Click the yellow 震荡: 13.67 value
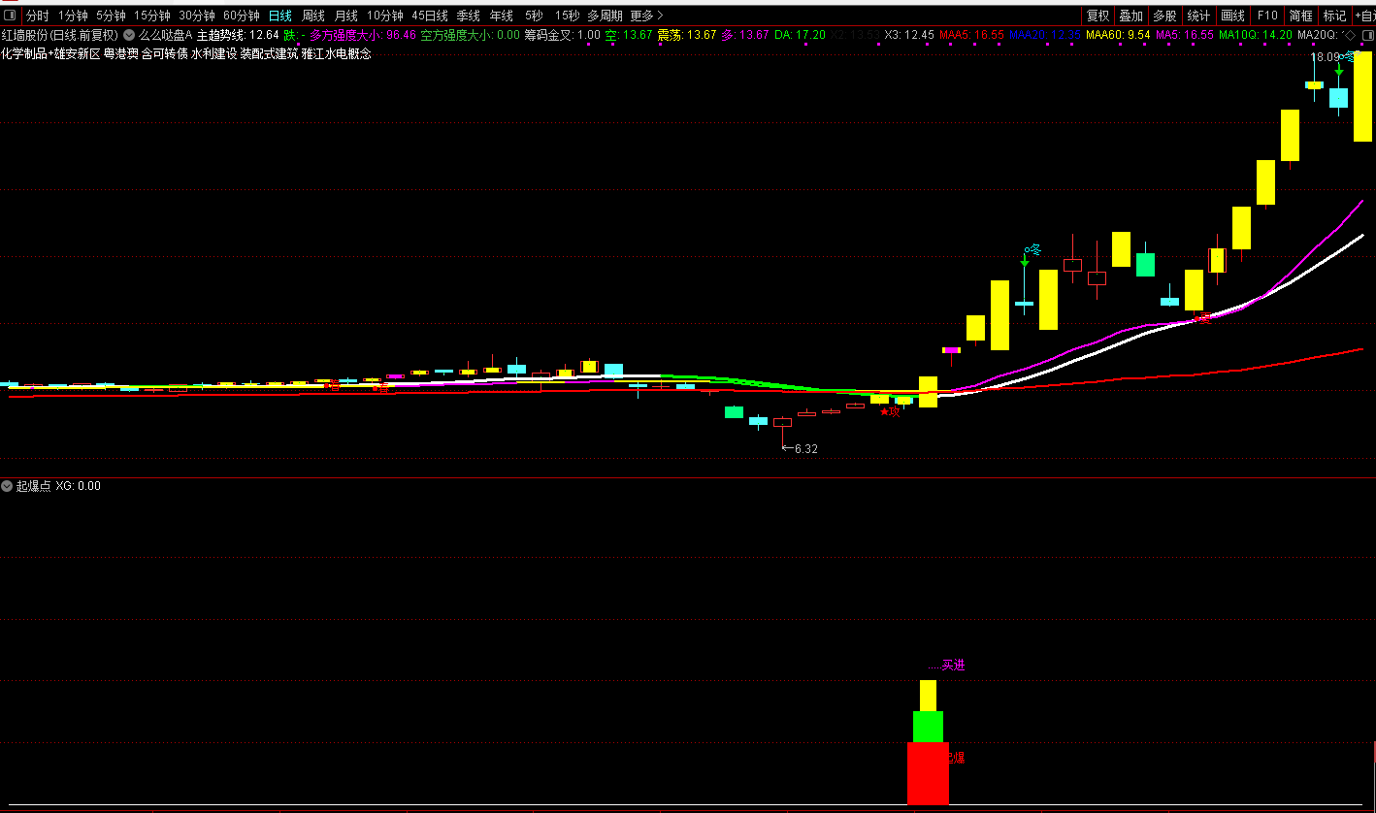Viewport: 1376px width, 813px height. [x=687, y=35]
